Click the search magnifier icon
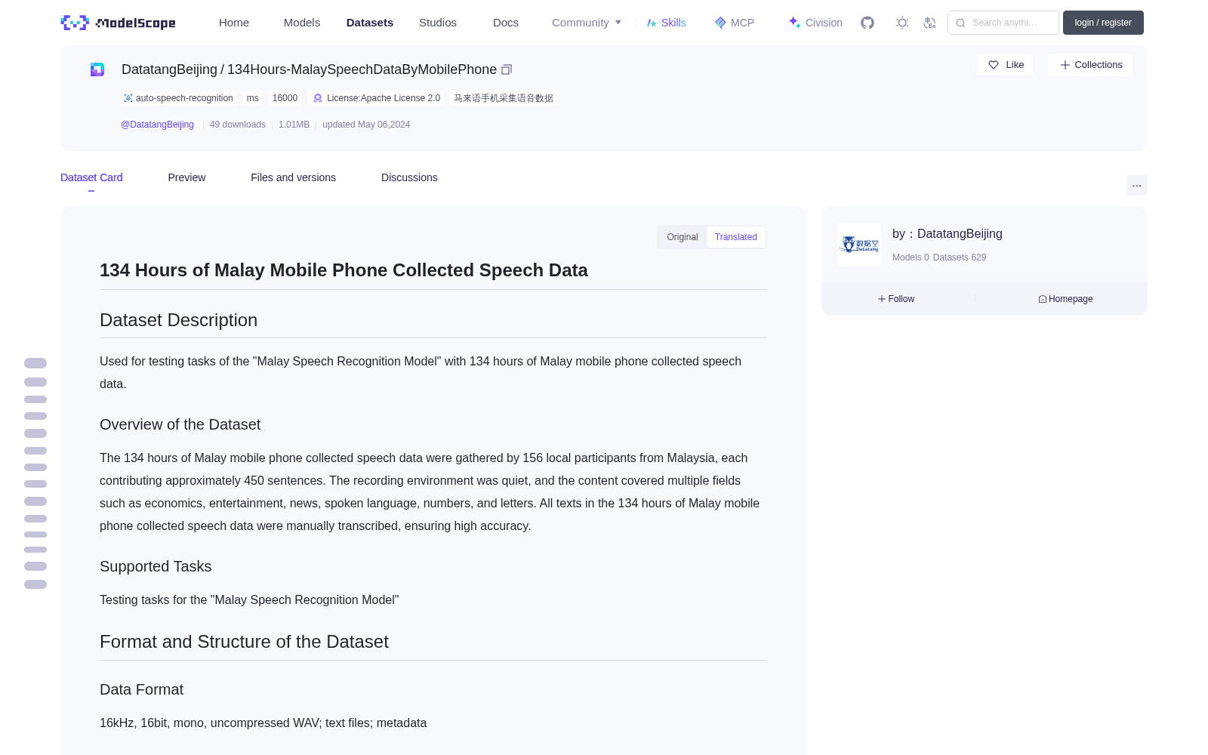Screen dimensions: 1208x755 tap(960, 23)
